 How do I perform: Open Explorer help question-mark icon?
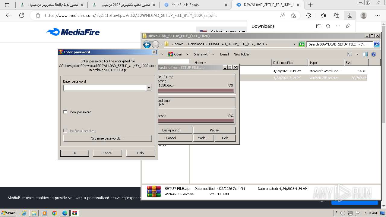pyautogui.click(x=374, y=54)
